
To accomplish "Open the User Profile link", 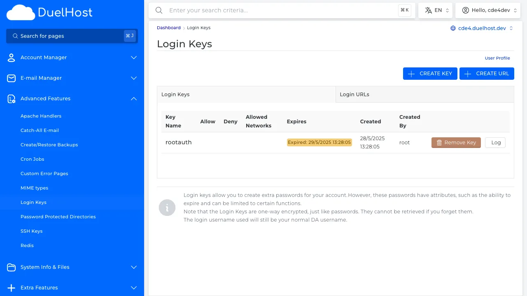I will tap(497, 58).
